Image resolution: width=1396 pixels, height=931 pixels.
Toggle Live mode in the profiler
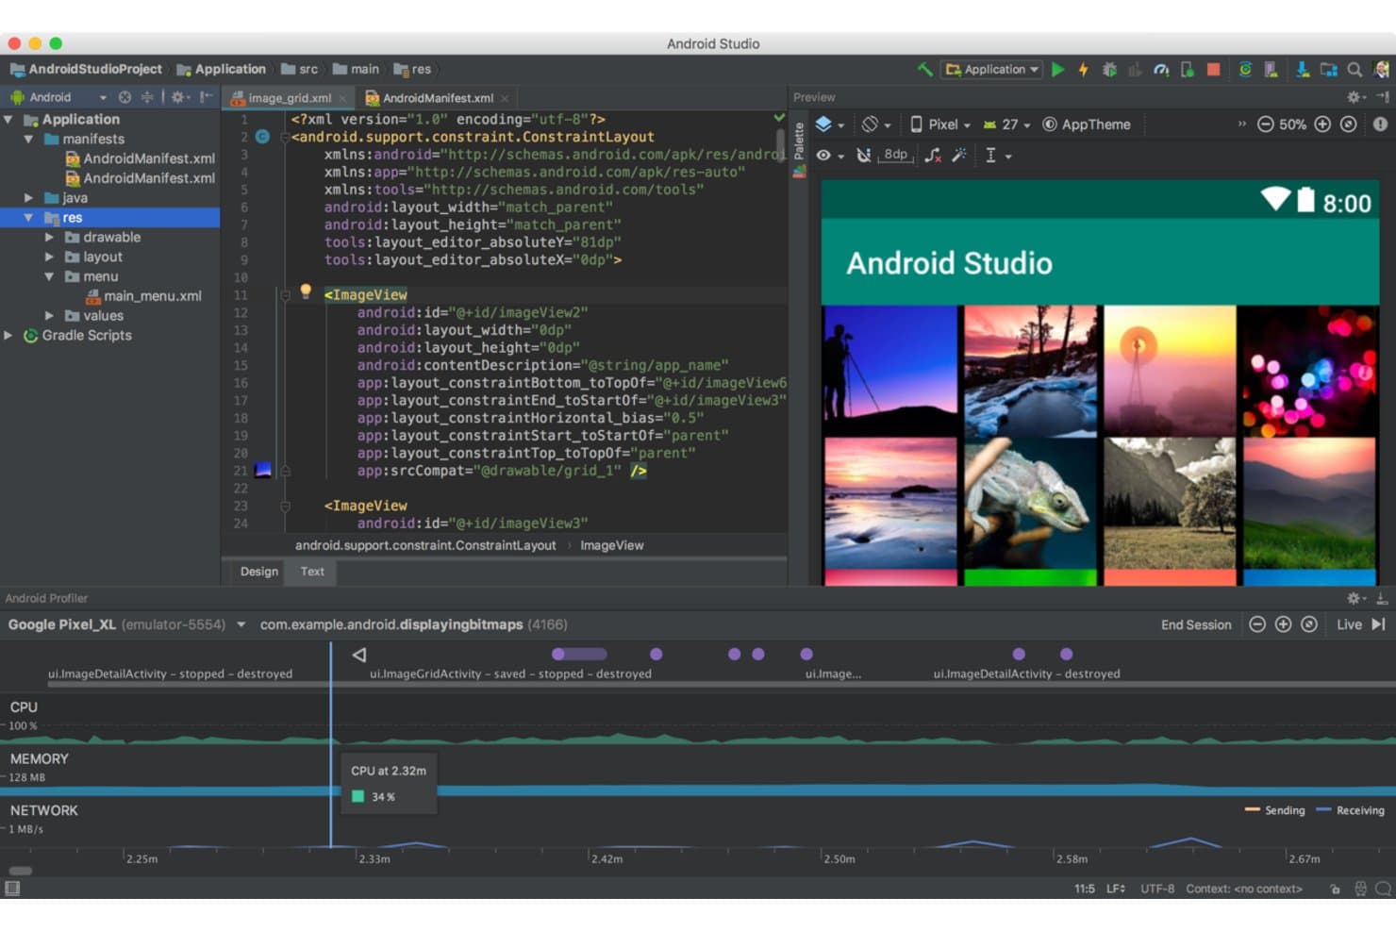[x=1360, y=624]
